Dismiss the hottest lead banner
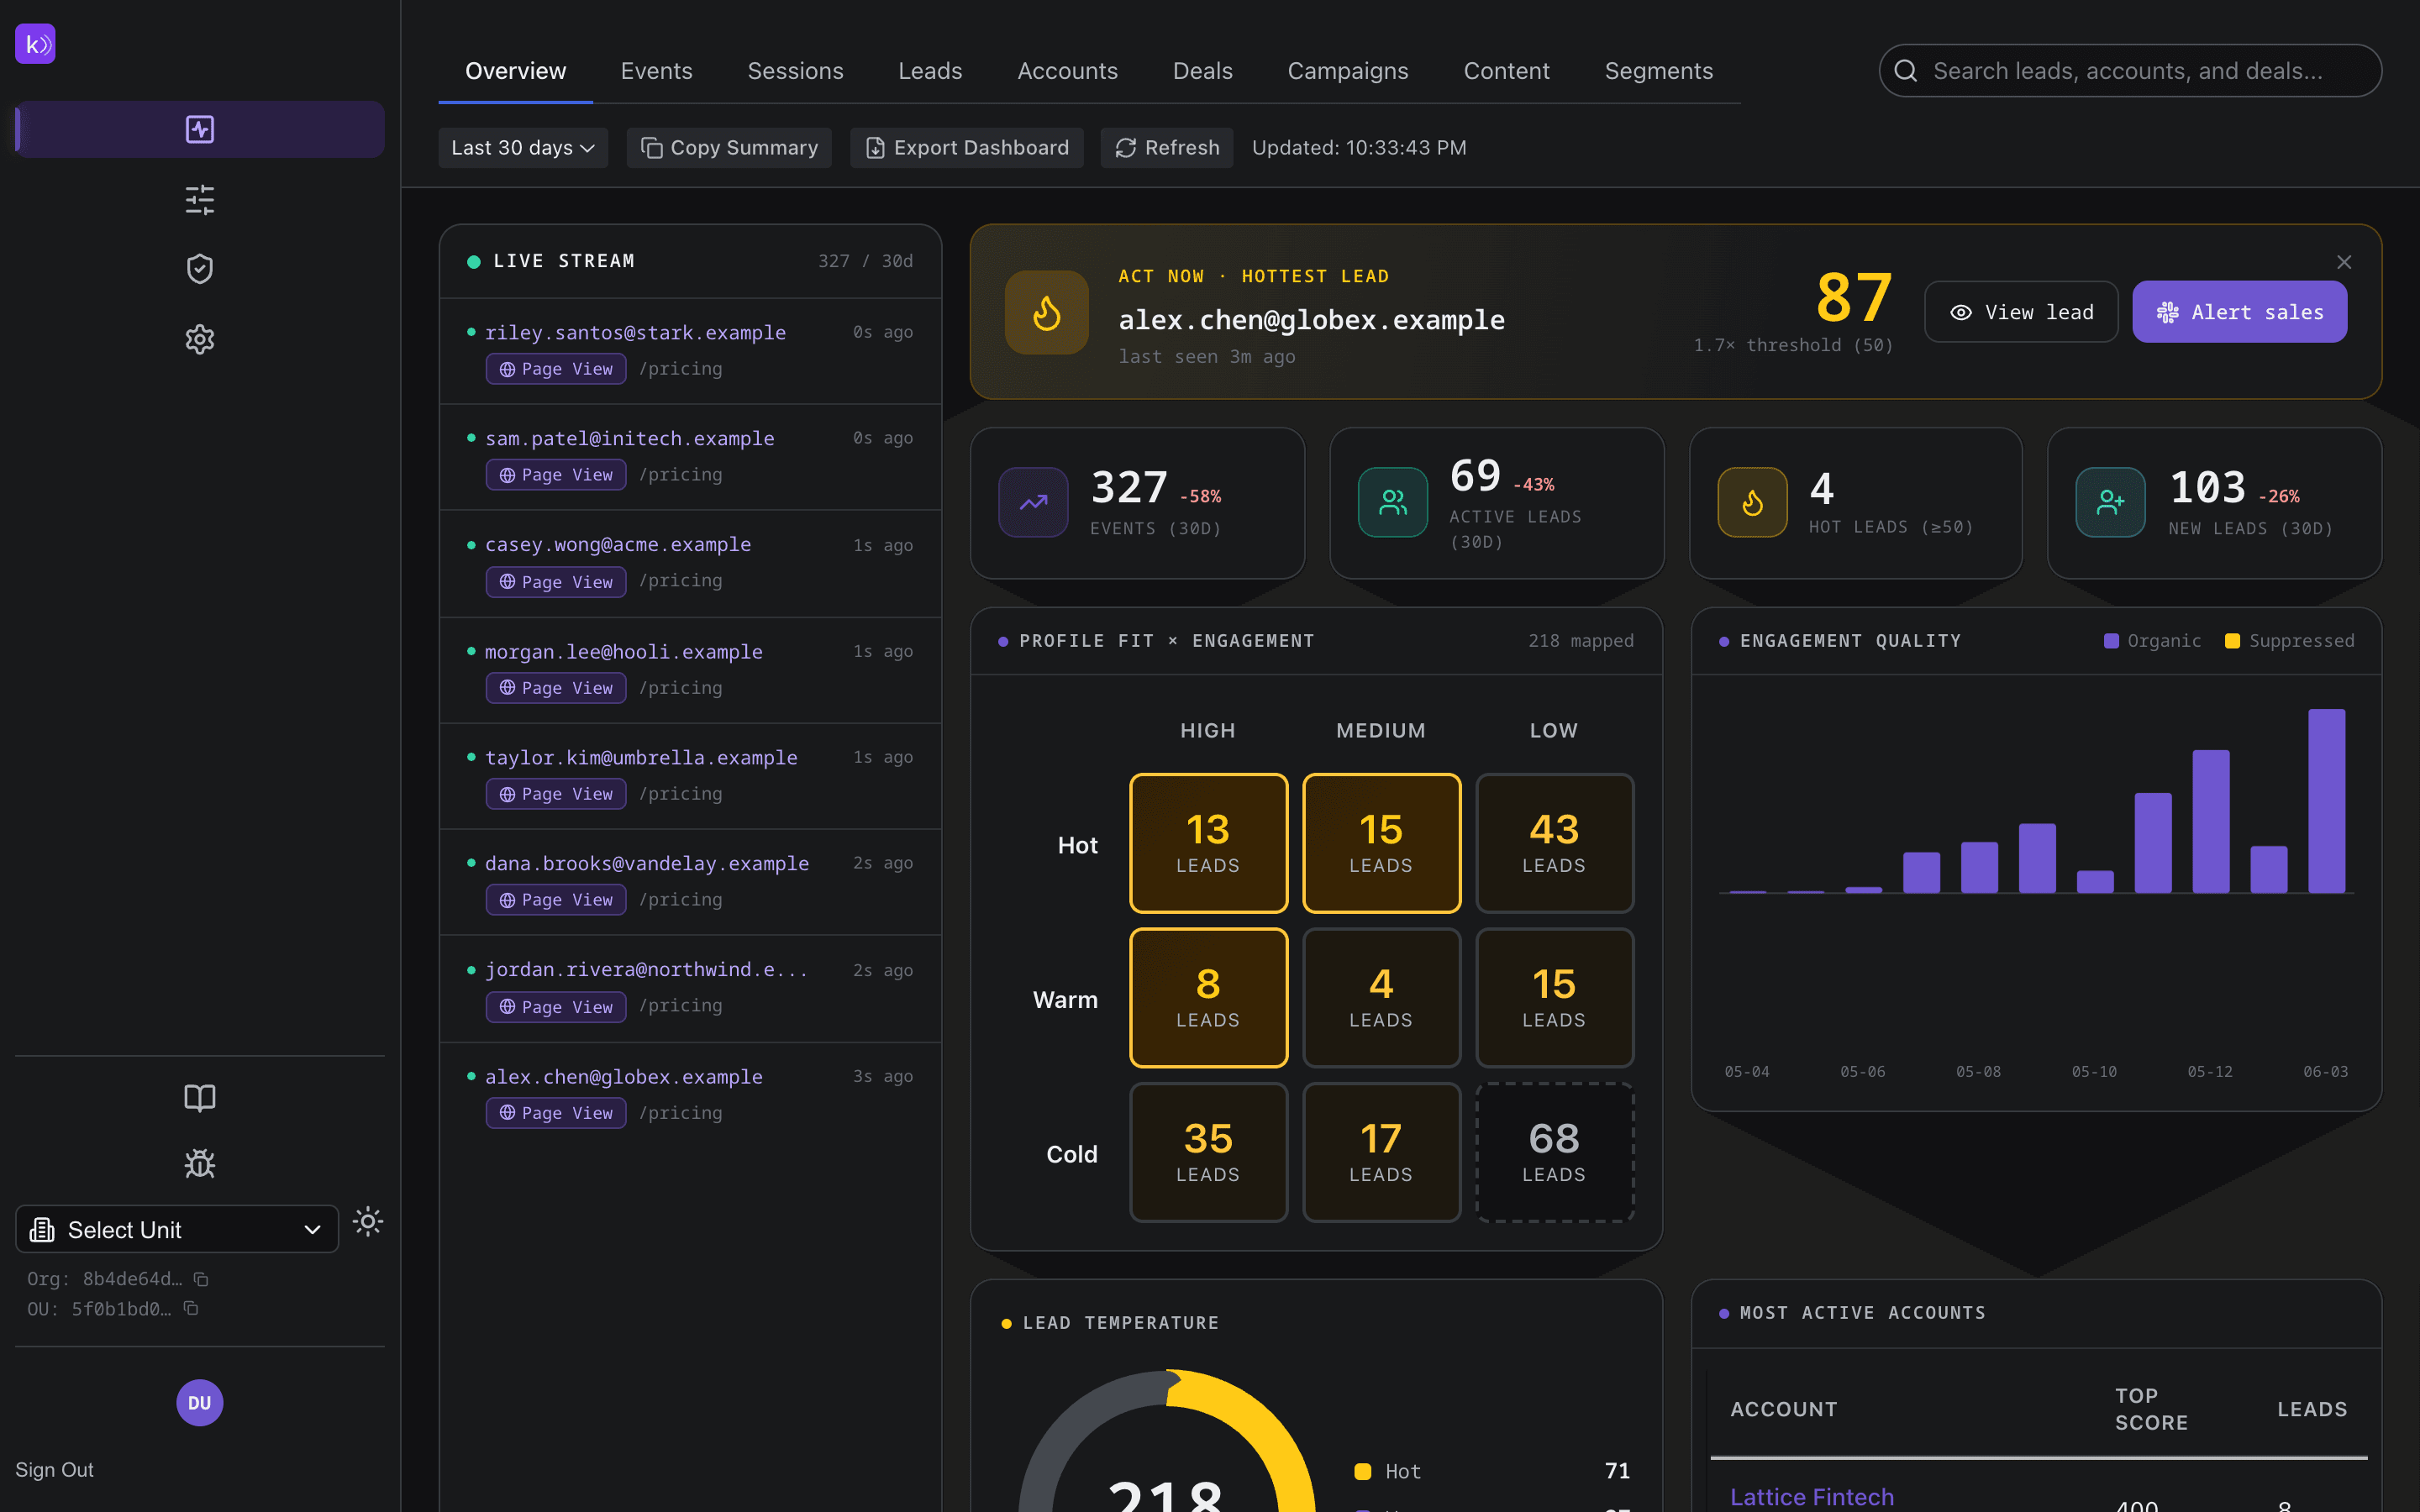 click(x=2344, y=262)
